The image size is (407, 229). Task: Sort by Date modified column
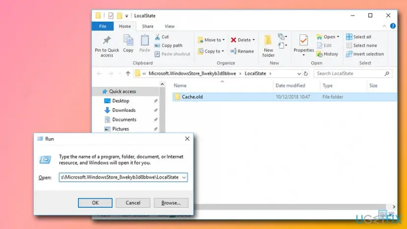pyautogui.click(x=290, y=86)
